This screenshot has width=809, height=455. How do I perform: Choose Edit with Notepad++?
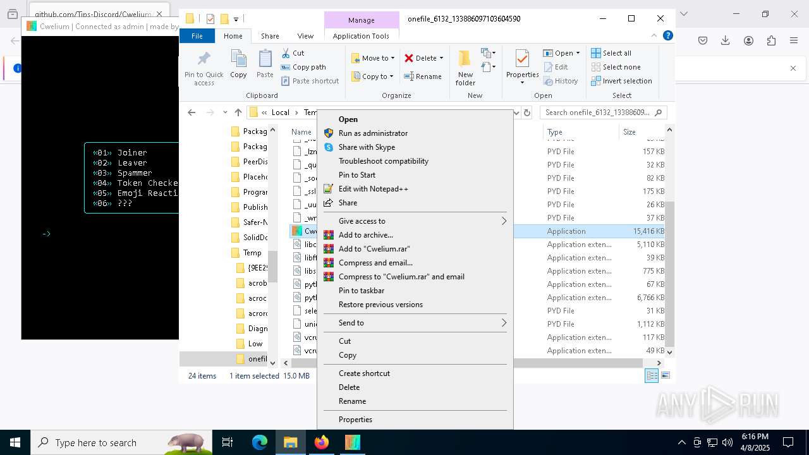(415, 189)
